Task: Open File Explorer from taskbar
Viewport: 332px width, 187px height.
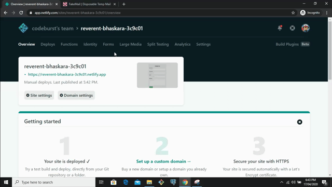Action: point(149,182)
